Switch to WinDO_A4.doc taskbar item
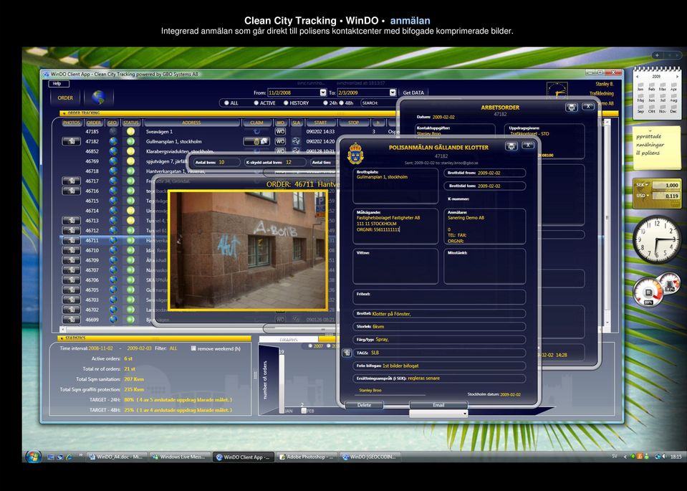Screen dimensions: 687x491 click(116, 457)
